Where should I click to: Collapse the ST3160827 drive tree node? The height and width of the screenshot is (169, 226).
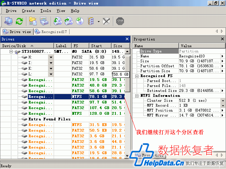11,51
